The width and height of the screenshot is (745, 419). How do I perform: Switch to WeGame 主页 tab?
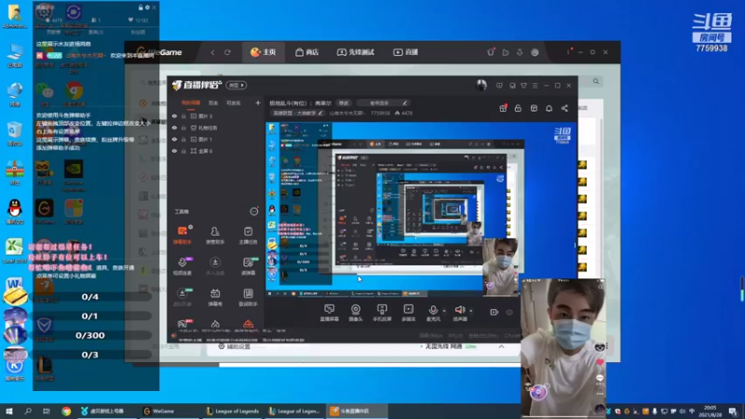click(x=264, y=52)
